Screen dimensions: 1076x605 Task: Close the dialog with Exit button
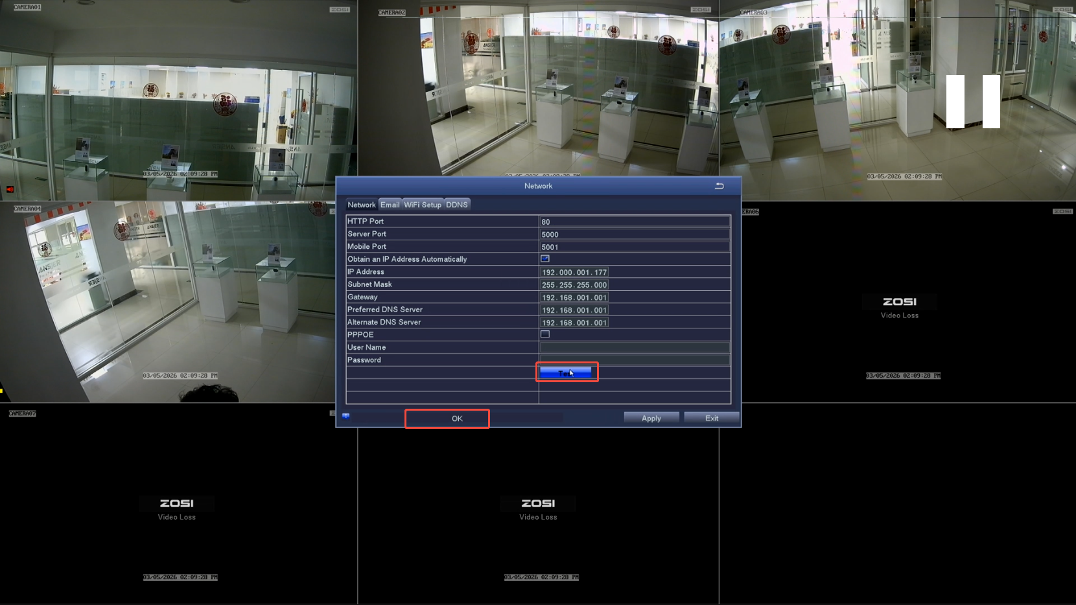pyautogui.click(x=711, y=418)
